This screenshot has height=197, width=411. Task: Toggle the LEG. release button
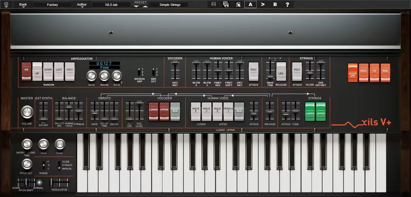tap(281, 71)
